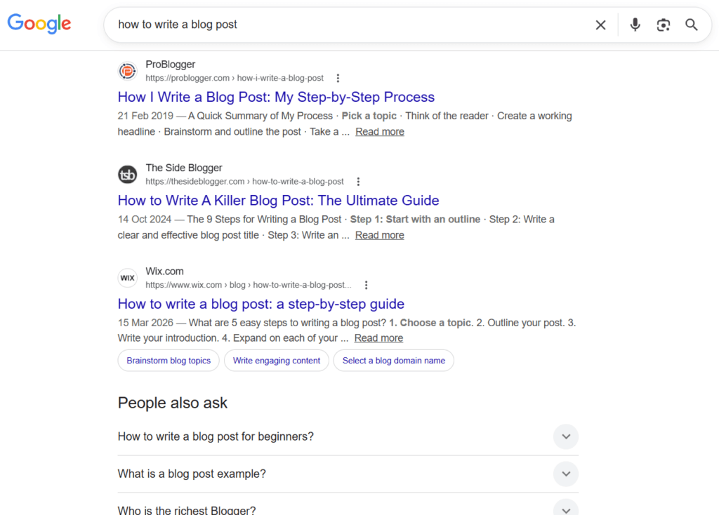Open the three-dot menu on the ProBlogger result
The image size is (719, 515).
coord(338,78)
